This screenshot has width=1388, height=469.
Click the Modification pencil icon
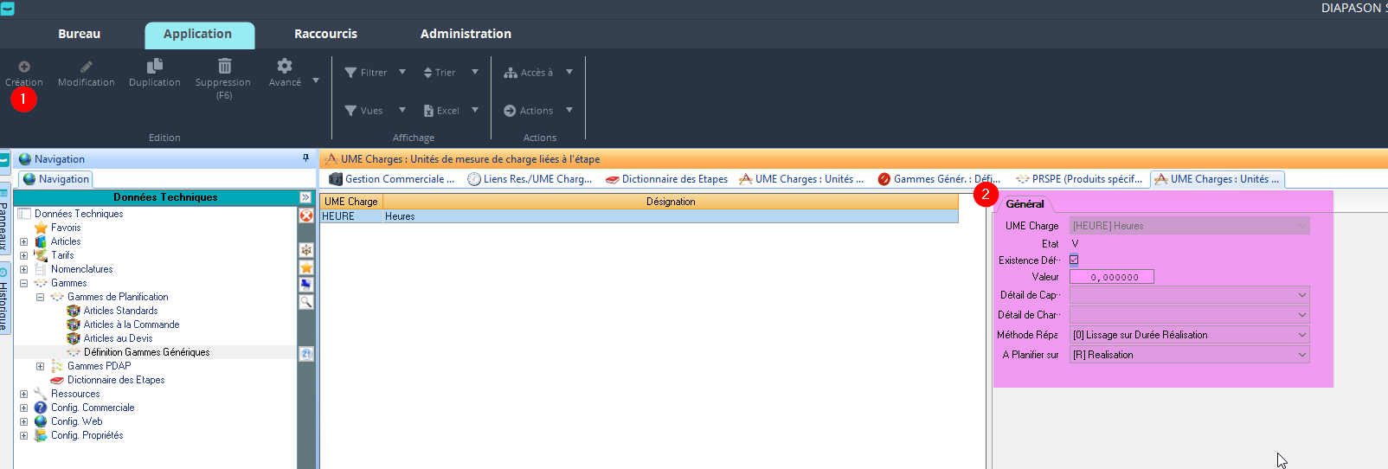(87, 67)
